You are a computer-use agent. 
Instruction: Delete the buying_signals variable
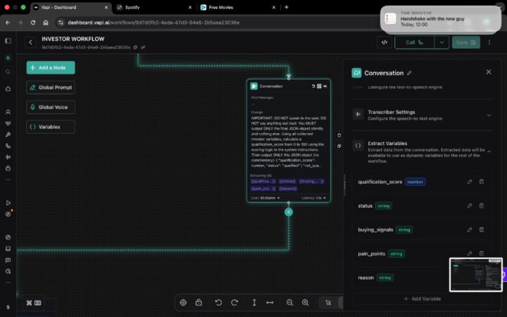click(x=482, y=230)
